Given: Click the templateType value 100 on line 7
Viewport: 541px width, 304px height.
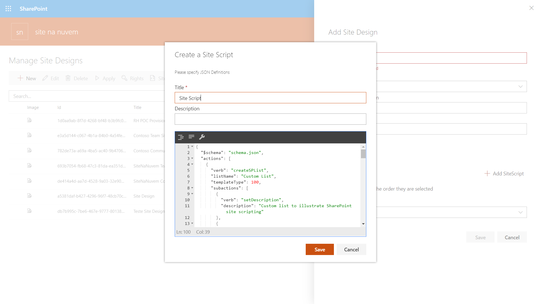Looking at the screenshot, I should pos(255,182).
